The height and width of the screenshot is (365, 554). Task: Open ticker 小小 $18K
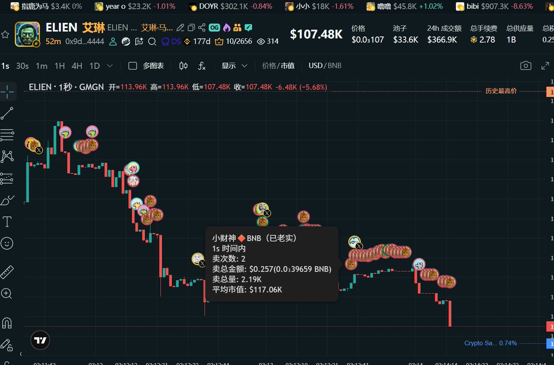(319, 6)
